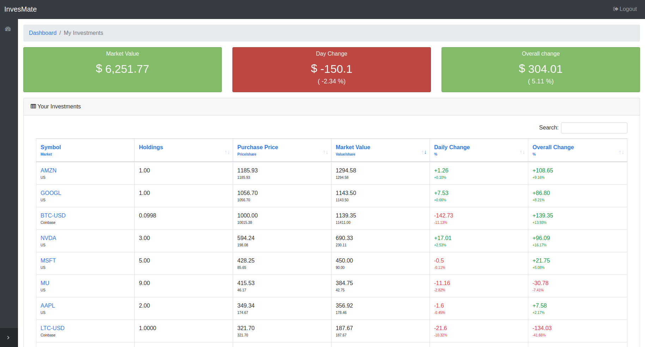
Task: Open the GOOGL symbol link
Action: coord(51,193)
